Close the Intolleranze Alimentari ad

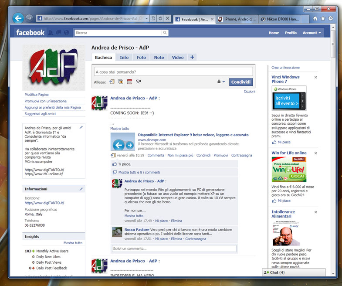pyautogui.click(x=315, y=212)
